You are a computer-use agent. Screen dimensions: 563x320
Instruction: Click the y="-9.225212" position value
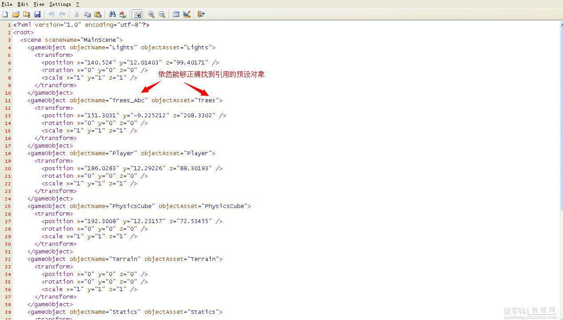(x=146, y=116)
